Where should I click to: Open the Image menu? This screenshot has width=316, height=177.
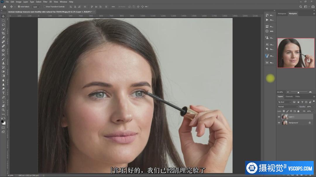click(x=18, y=2)
